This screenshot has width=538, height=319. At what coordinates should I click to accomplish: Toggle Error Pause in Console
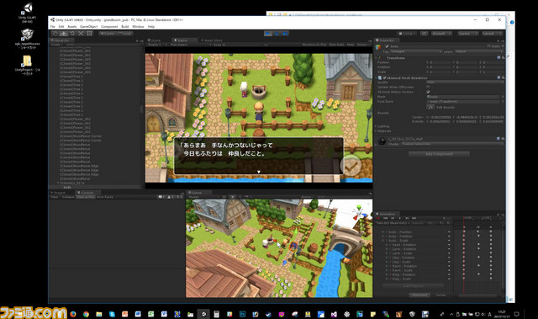(105, 197)
